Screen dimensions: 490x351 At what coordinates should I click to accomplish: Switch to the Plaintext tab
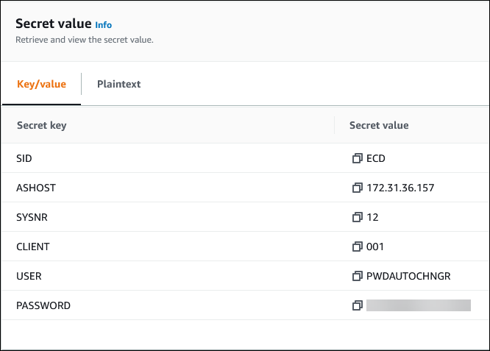(118, 84)
